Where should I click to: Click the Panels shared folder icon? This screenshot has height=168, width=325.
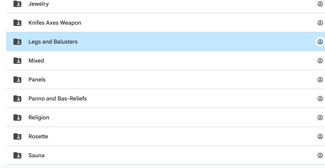(x=17, y=80)
